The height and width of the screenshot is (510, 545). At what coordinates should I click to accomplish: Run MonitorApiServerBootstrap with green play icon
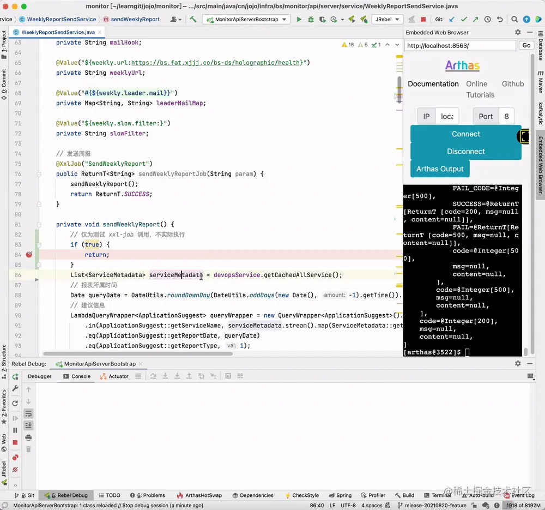[299, 20]
